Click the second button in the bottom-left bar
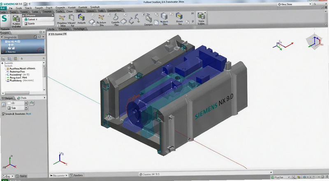329x181 pixels. (21, 176)
